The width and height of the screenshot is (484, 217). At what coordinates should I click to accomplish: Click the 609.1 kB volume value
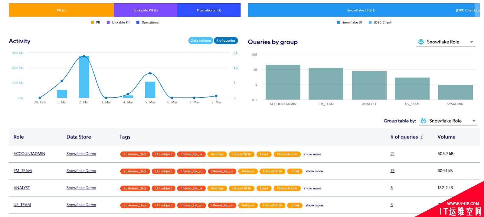445,171
